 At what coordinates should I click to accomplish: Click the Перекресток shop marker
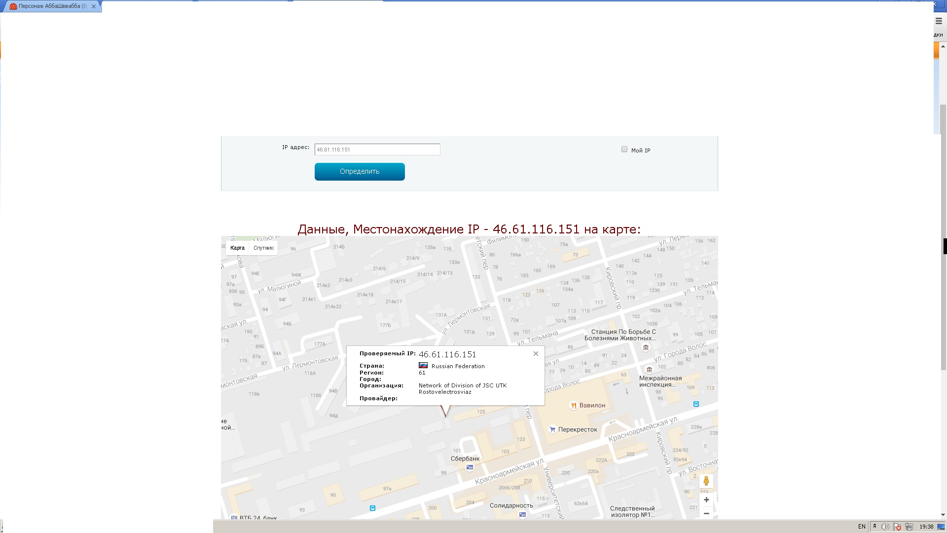click(x=552, y=430)
